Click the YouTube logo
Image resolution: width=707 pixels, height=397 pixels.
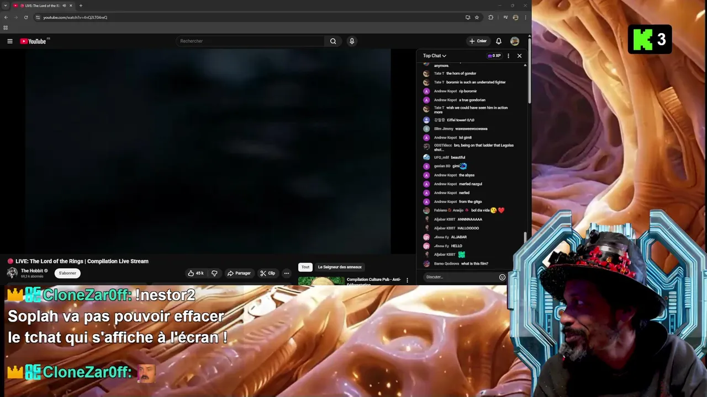coord(33,41)
